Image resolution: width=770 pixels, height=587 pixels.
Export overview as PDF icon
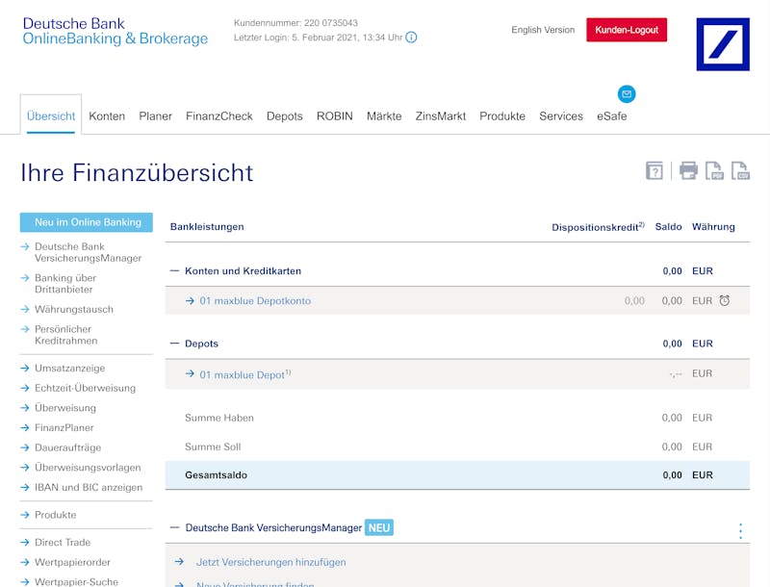[x=714, y=170]
